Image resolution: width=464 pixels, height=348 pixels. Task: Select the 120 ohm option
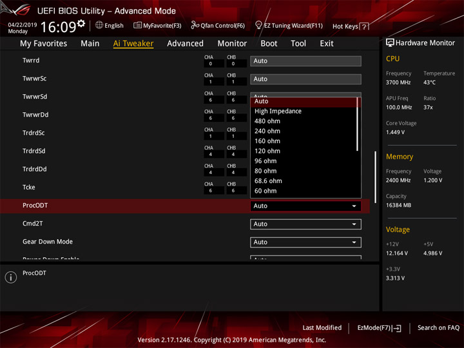pyautogui.click(x=304, y=151)
